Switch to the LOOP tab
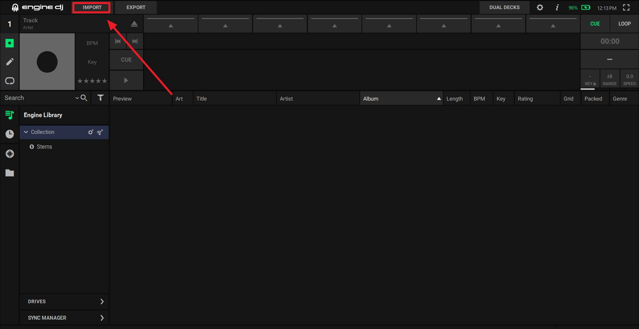Screen dimensions: 639x329 (x=624, y=24)
